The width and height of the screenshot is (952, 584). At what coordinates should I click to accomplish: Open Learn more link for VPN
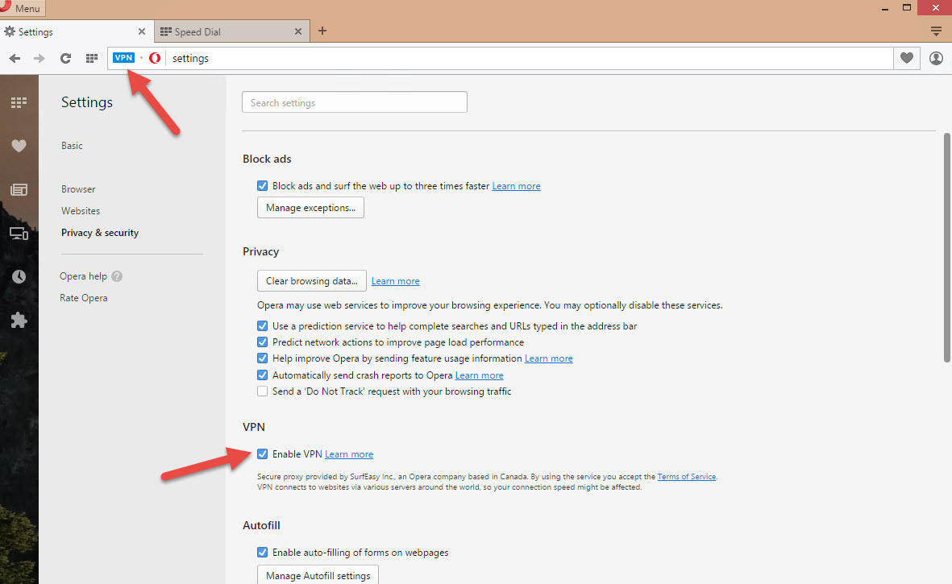tap(349, 454)
